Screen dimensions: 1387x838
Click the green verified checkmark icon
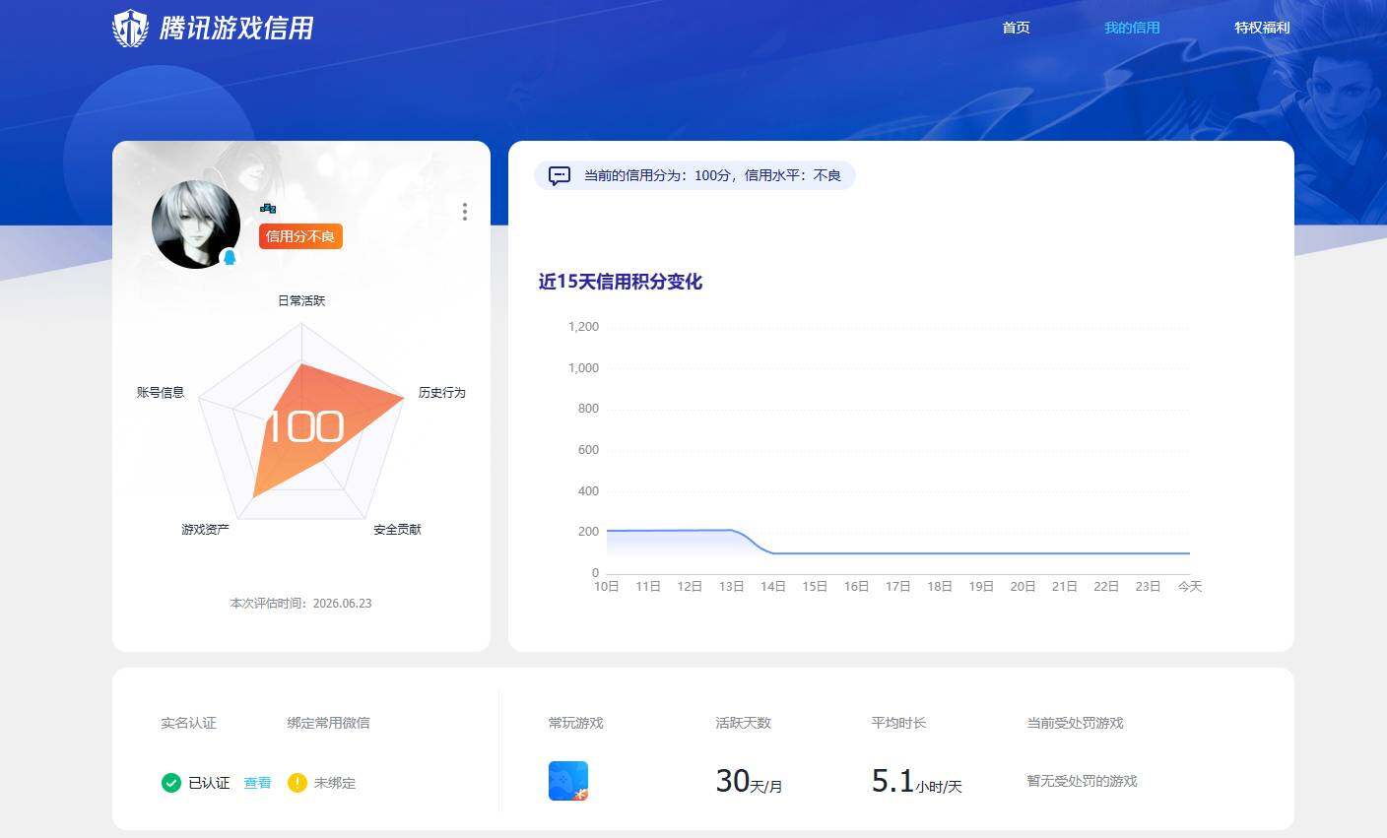(x=171, y=783)
